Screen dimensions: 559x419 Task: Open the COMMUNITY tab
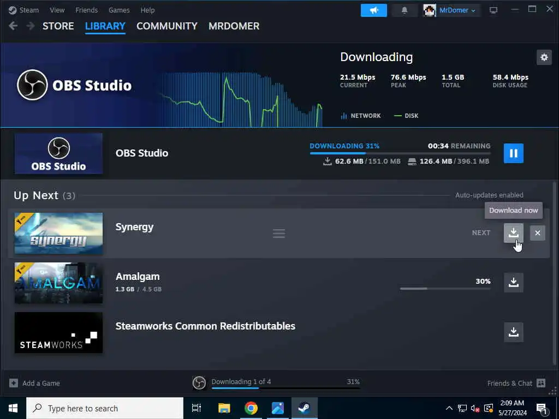coord(167,26)
